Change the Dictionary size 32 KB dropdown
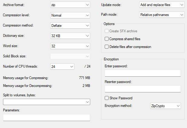This screenshot has height=128, width=187. coord(70,36)
